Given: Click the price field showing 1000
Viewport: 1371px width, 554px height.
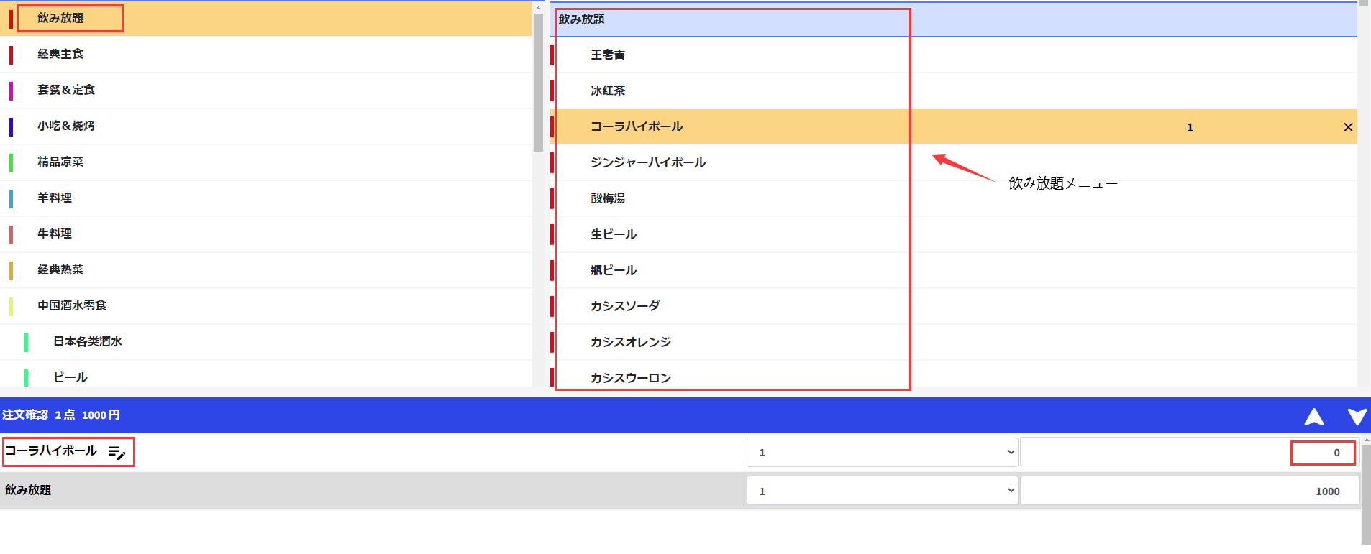Looking at the screenshot, I should 1190,491.
